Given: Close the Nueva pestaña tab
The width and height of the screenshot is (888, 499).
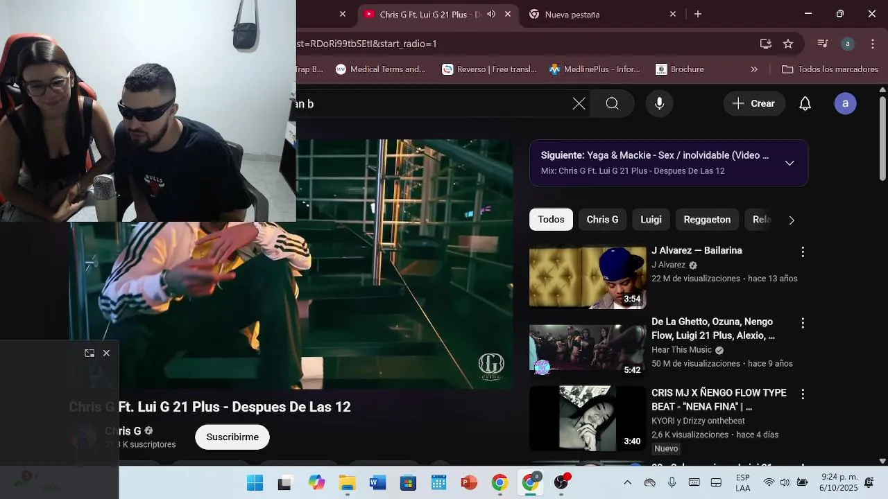Looking at the screenshot, I should pos(672,14).
